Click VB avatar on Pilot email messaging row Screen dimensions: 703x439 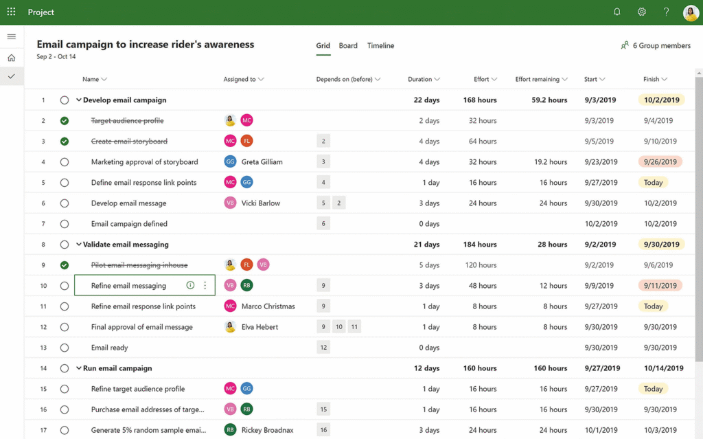[263, 264]
